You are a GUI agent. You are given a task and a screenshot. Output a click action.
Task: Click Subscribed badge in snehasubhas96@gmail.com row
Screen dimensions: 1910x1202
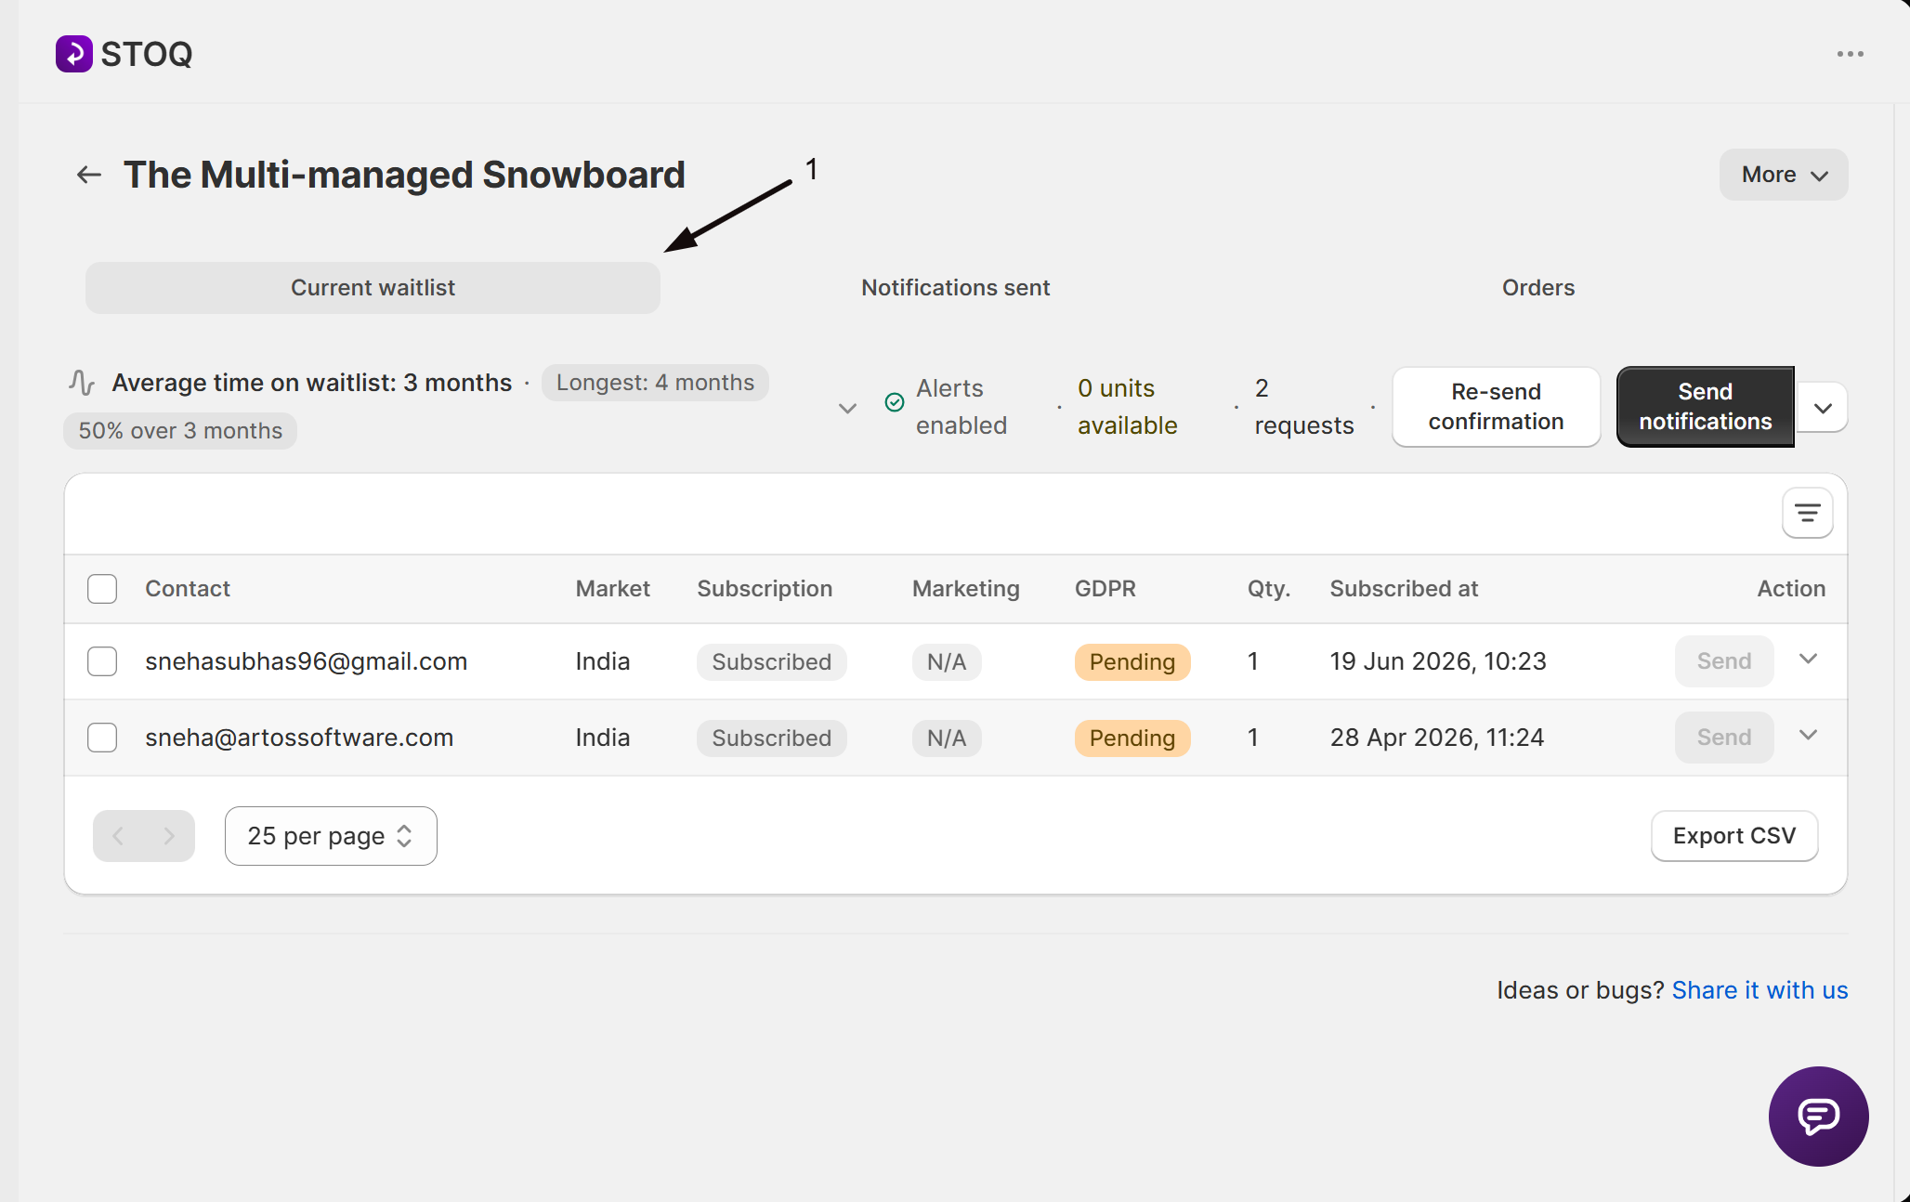pos(772,662)
